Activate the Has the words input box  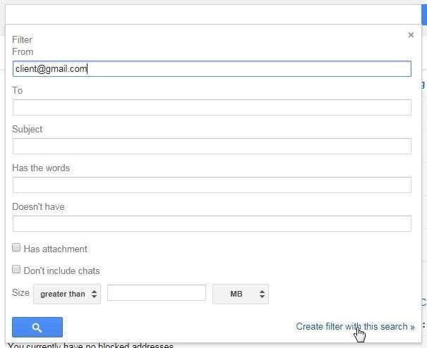(212, 185)
